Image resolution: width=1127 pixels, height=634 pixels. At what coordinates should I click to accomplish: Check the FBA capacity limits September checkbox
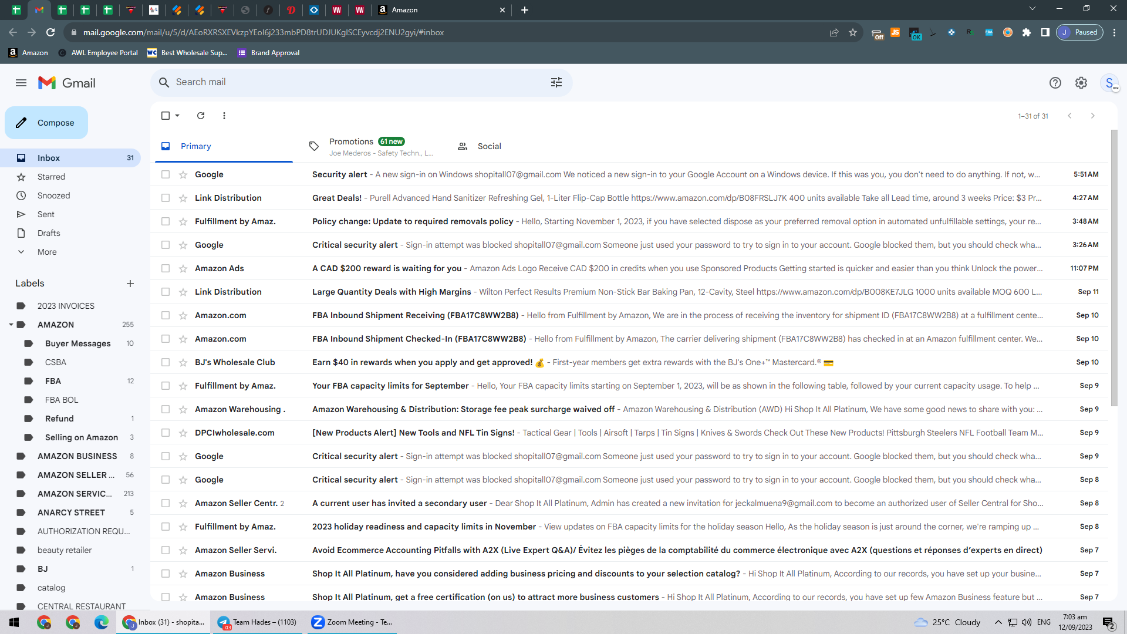coord(166,386)
